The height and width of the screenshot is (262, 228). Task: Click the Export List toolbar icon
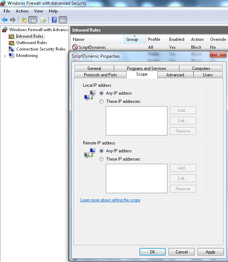tap(43, 20)
